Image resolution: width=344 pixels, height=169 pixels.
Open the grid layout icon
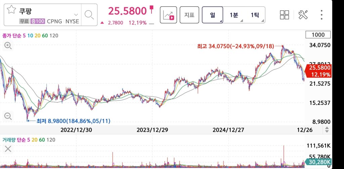coord(285,15)
